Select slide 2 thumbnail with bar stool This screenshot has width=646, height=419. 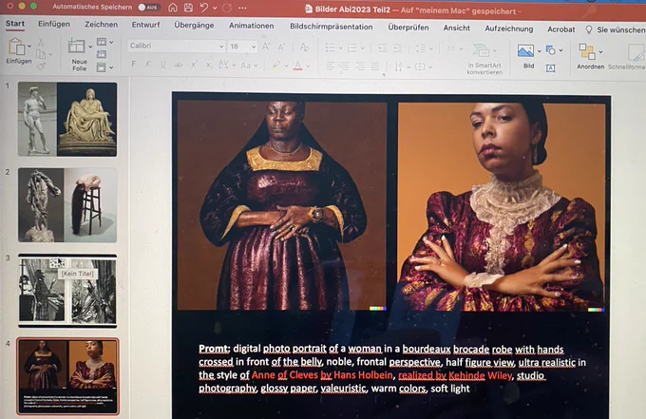[x=67, y=205]
